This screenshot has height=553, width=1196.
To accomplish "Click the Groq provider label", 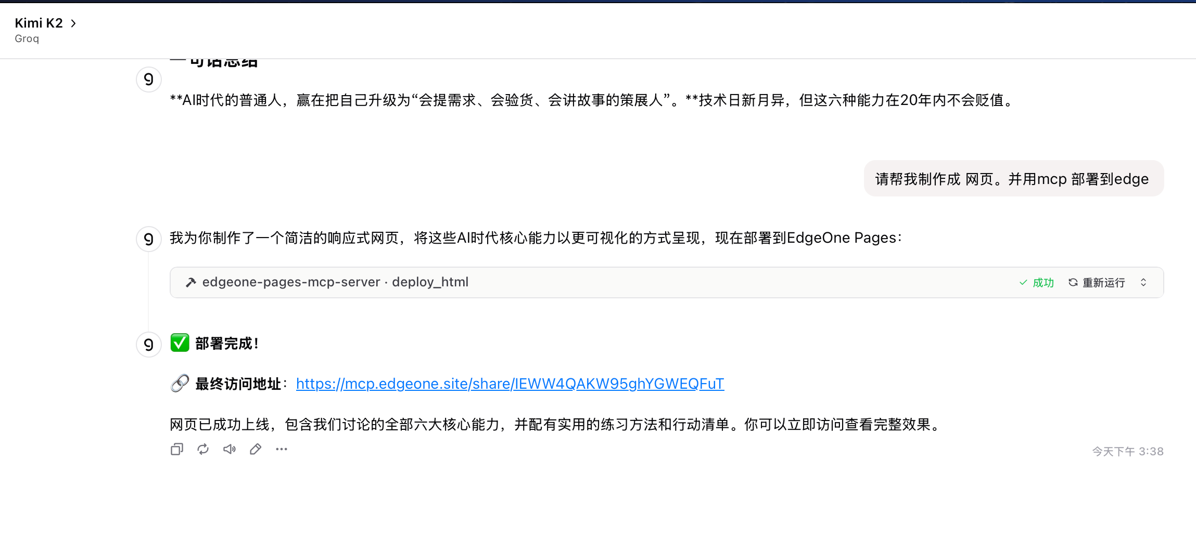I will click(x=27, y=38).
